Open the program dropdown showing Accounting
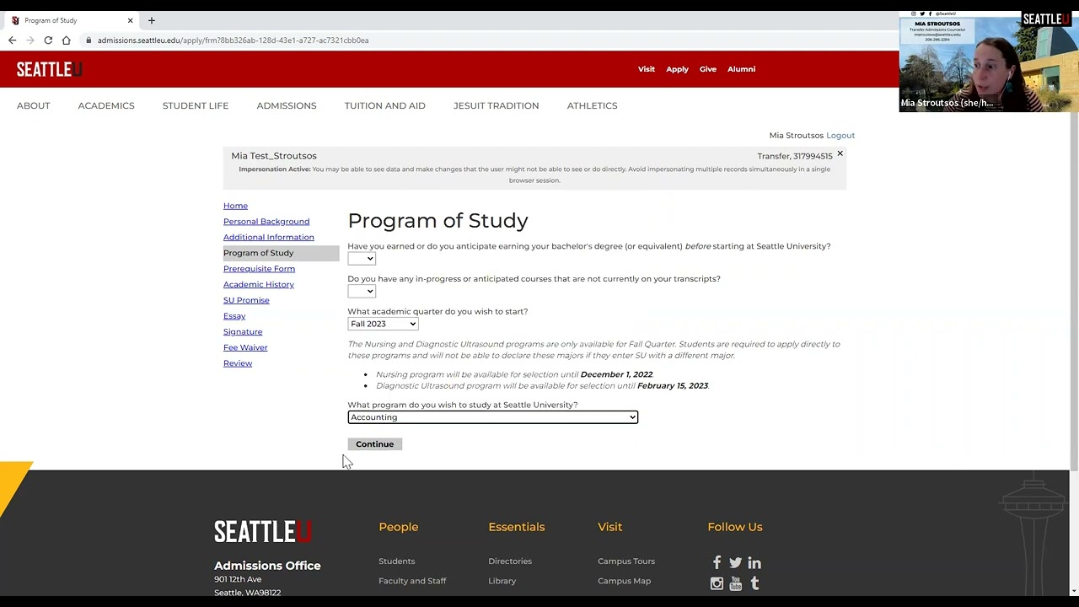The height and width of the screenshot is (607, 1079). pos(493,417)
